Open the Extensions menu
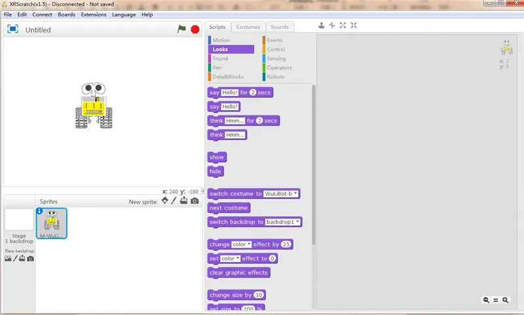 (x=94, y=14)
